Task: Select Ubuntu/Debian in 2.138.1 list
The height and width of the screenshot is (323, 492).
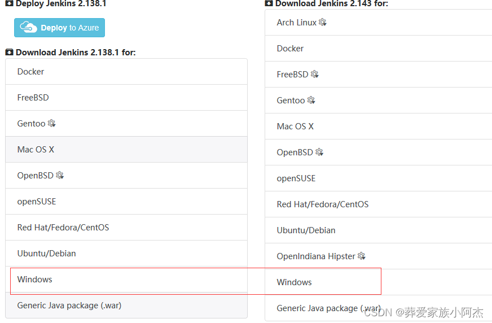Action: click(126, 254)
